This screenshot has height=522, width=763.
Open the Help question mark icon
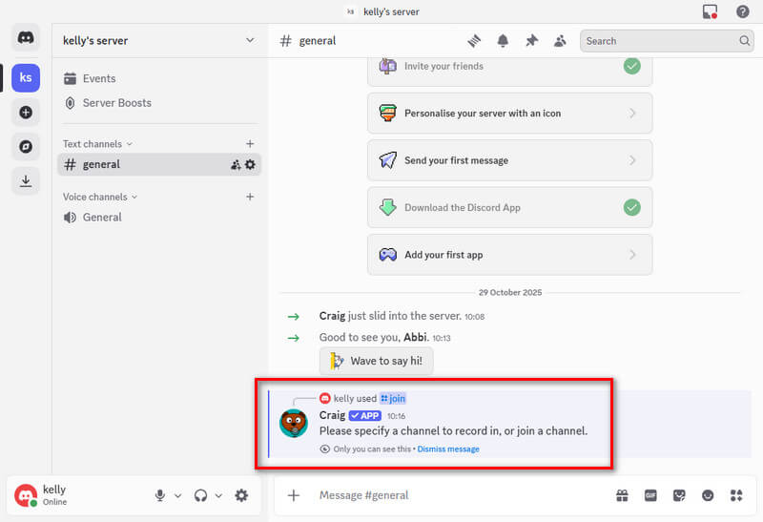(x=743, y=11)
